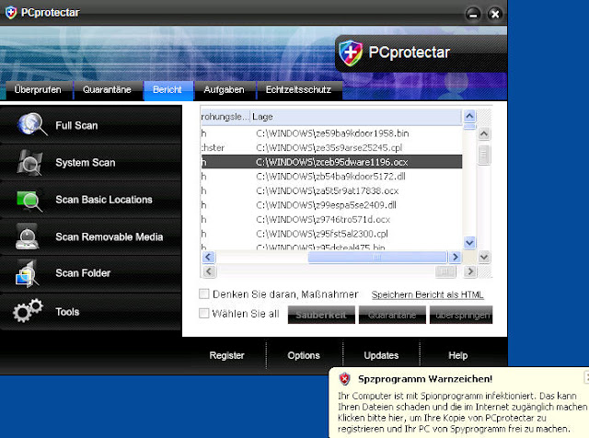
Task: Click the small shield icon in title bar
Action: coord(11,12)
